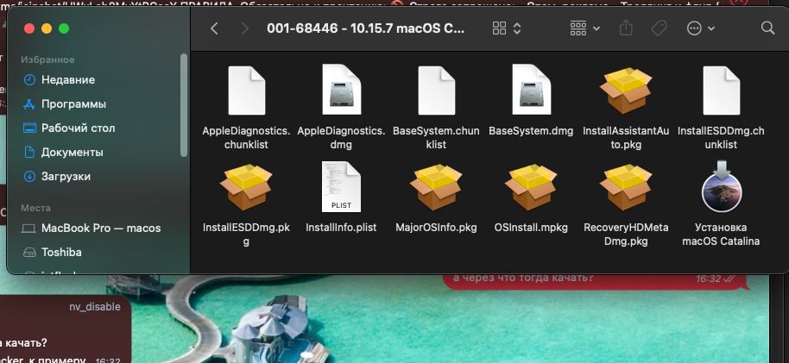Select the RecoveryHDMetaDmg.pkg package icon
The width and height of the screenshot is (789, 363).
(x=626, y=187)
